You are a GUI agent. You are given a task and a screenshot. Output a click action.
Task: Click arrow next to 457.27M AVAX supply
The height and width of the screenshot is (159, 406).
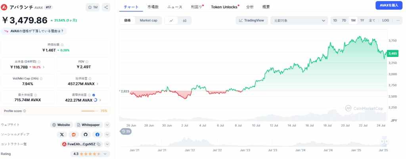(x=97, y=83)
